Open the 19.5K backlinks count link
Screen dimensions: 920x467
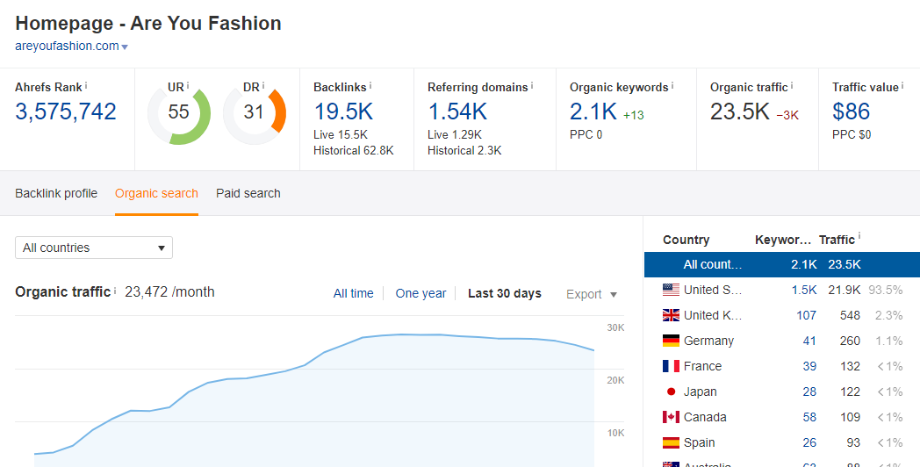[x=343, y=111]
